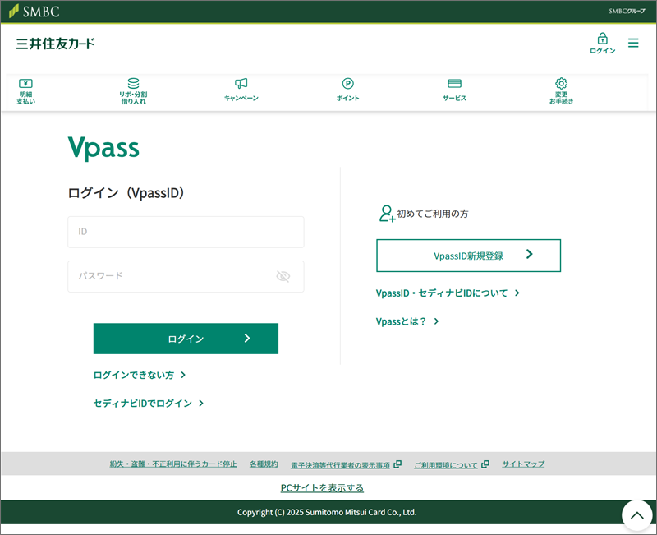Screen dimensions: 657x535
Task: Click the Vpass logo
Action: [103, 148]
